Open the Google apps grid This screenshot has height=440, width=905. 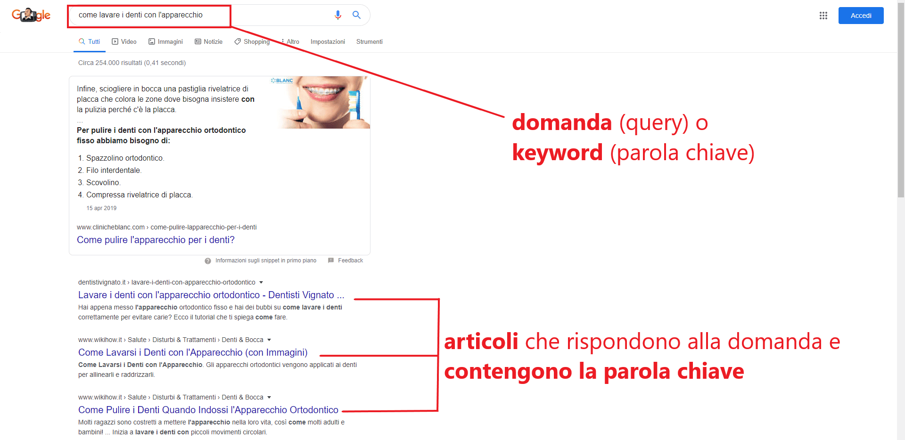pyautogui.click(x=823, y=15)
